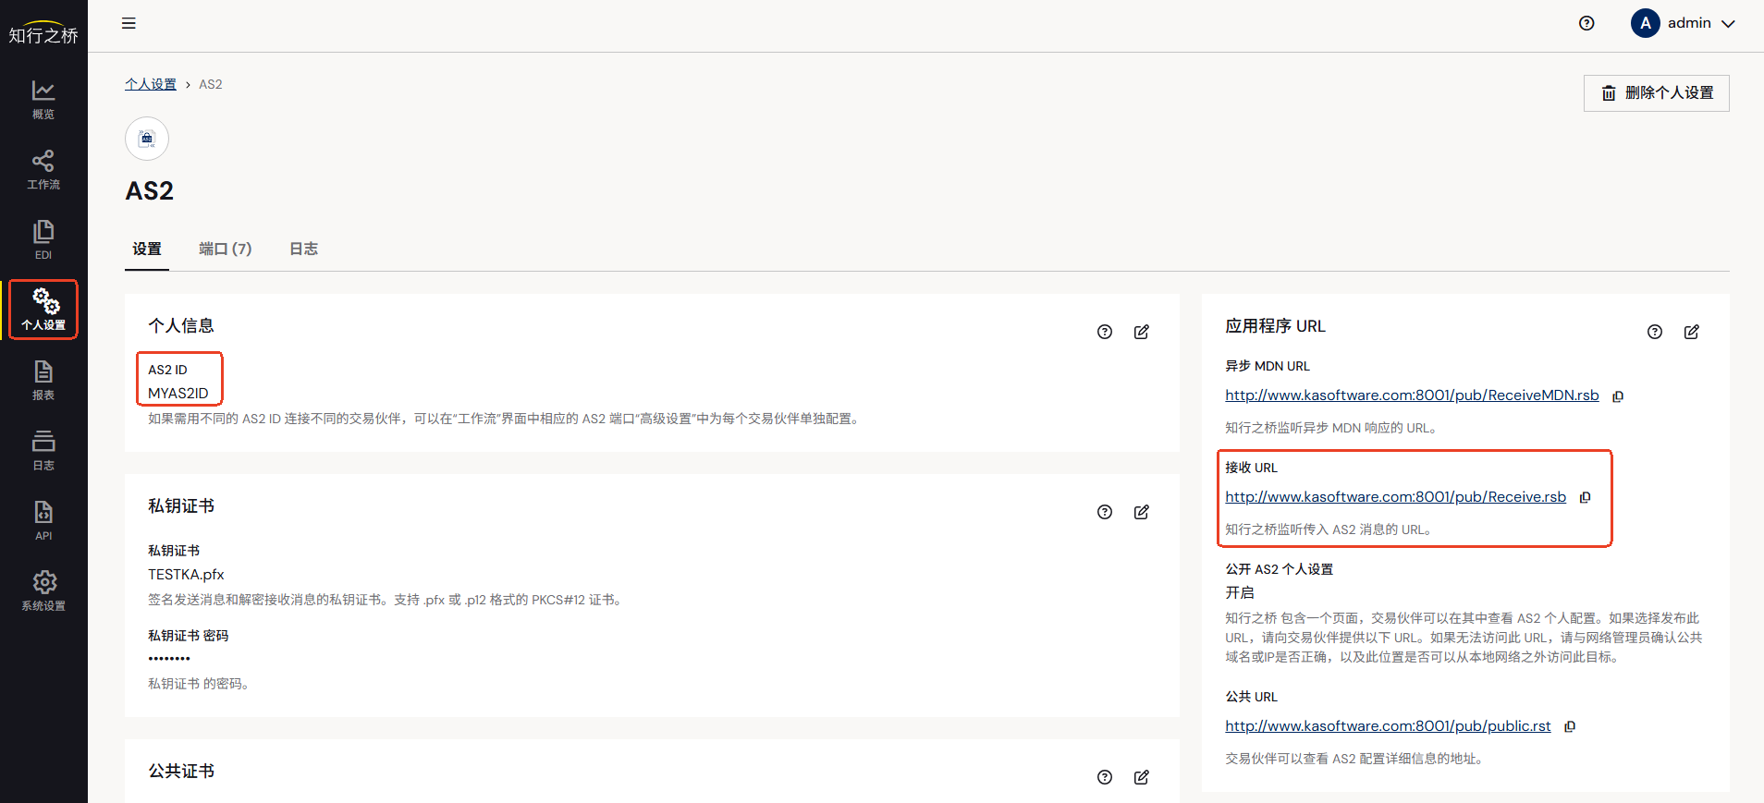Image resolution: width=1764 pixels, height=803 pixels.
Task: Switch to the 设置 tab
Action: 147,249
